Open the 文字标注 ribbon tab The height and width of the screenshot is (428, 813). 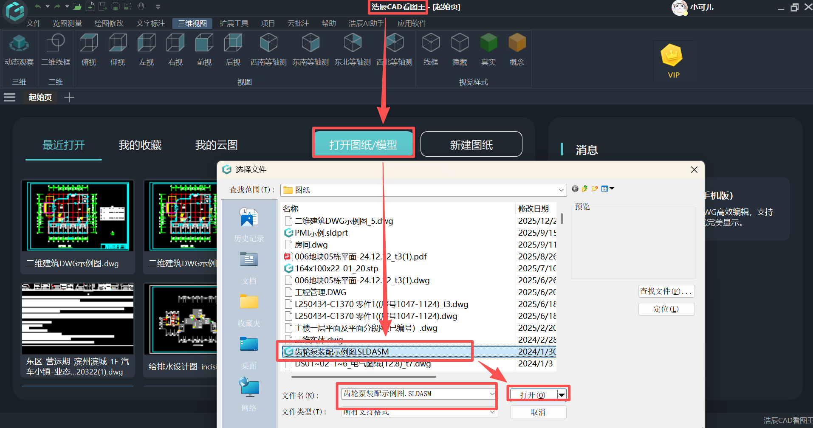point(151,23)
